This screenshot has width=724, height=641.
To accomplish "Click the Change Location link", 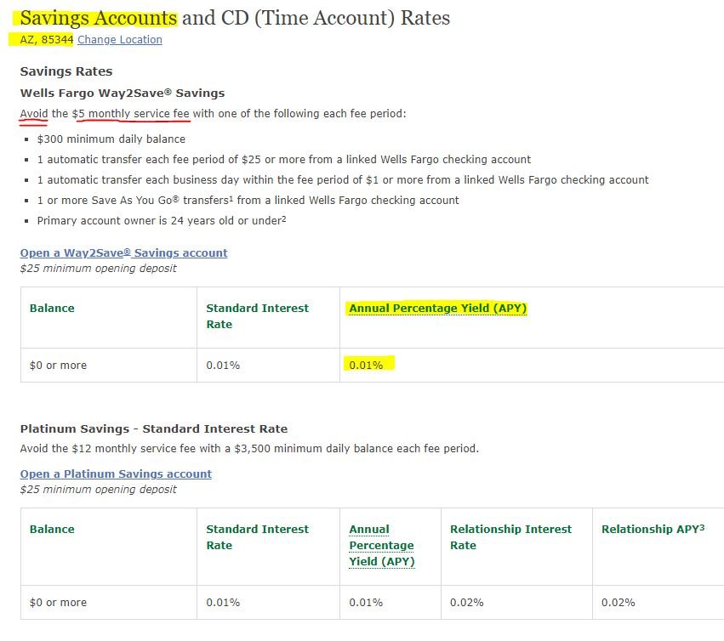I will [x=120, y=40].
